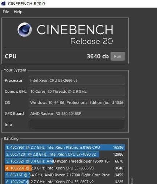
Task: Click the Cinebench icon in title bar
Action: point(3,4)
